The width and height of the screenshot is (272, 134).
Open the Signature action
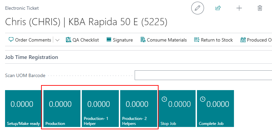(x=120, y=40)
